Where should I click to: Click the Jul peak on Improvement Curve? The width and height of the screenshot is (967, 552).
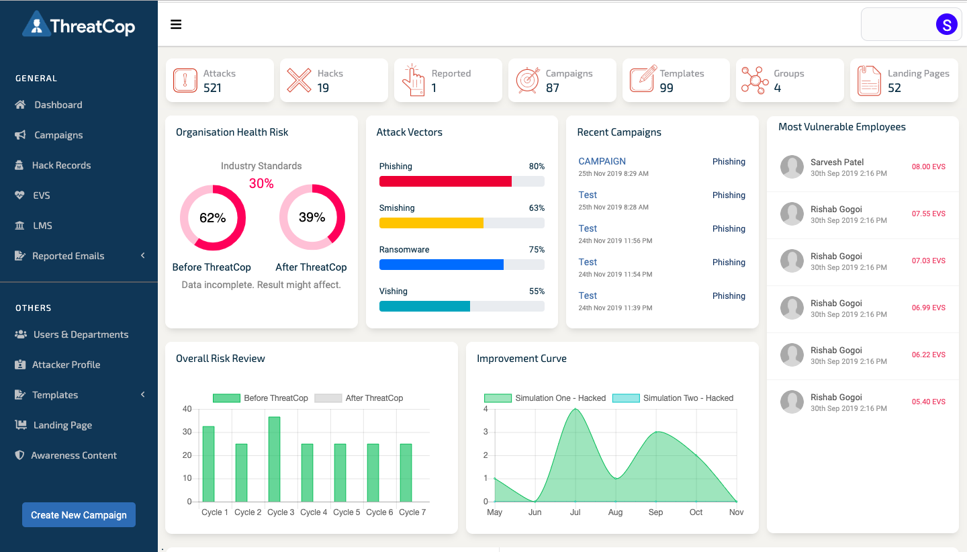575,409
